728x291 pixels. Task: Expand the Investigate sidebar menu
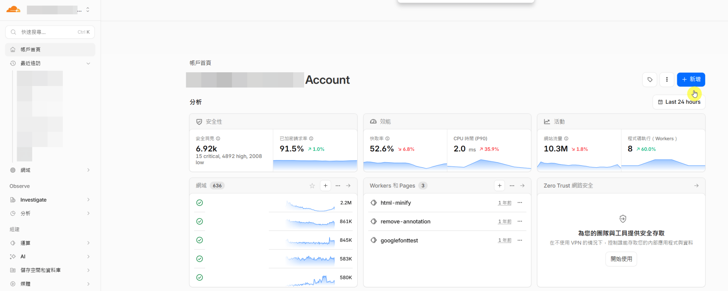pos(50,200)
